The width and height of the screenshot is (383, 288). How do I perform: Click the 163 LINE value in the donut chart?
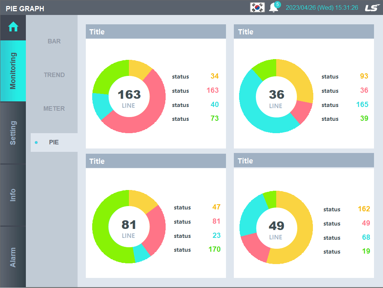point(129,96)
